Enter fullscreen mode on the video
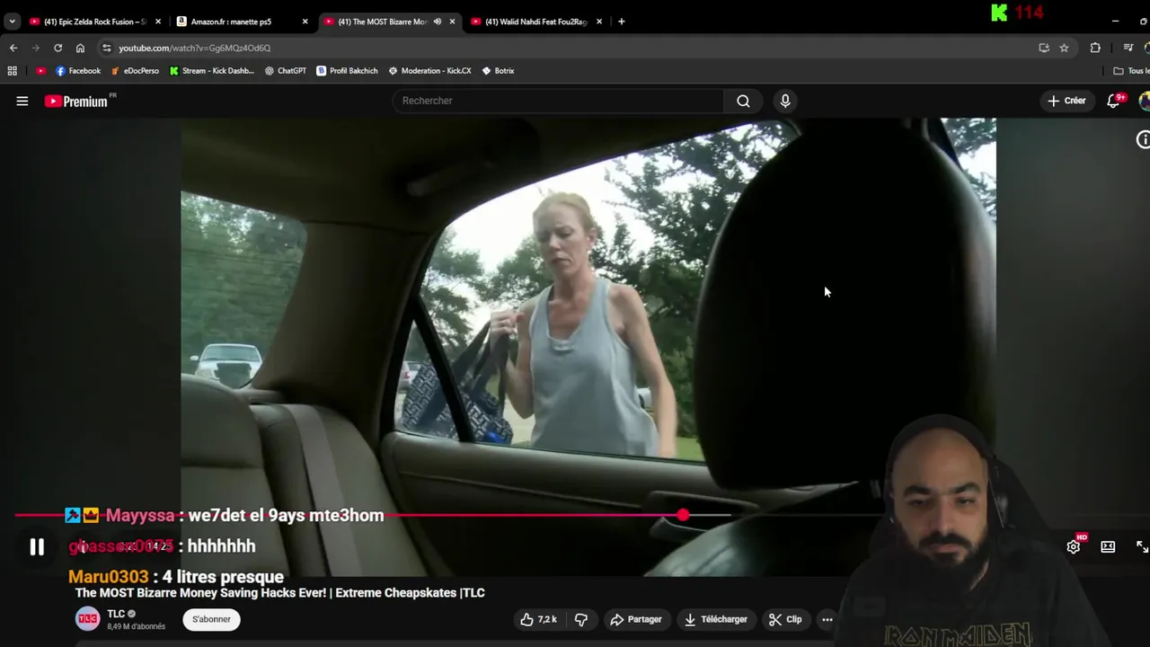Viewport: 1150px width, 647px height. [x=1143, y=546]
